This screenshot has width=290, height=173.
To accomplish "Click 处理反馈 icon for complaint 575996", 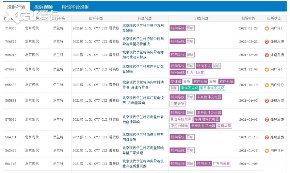I will click(267, 119).
